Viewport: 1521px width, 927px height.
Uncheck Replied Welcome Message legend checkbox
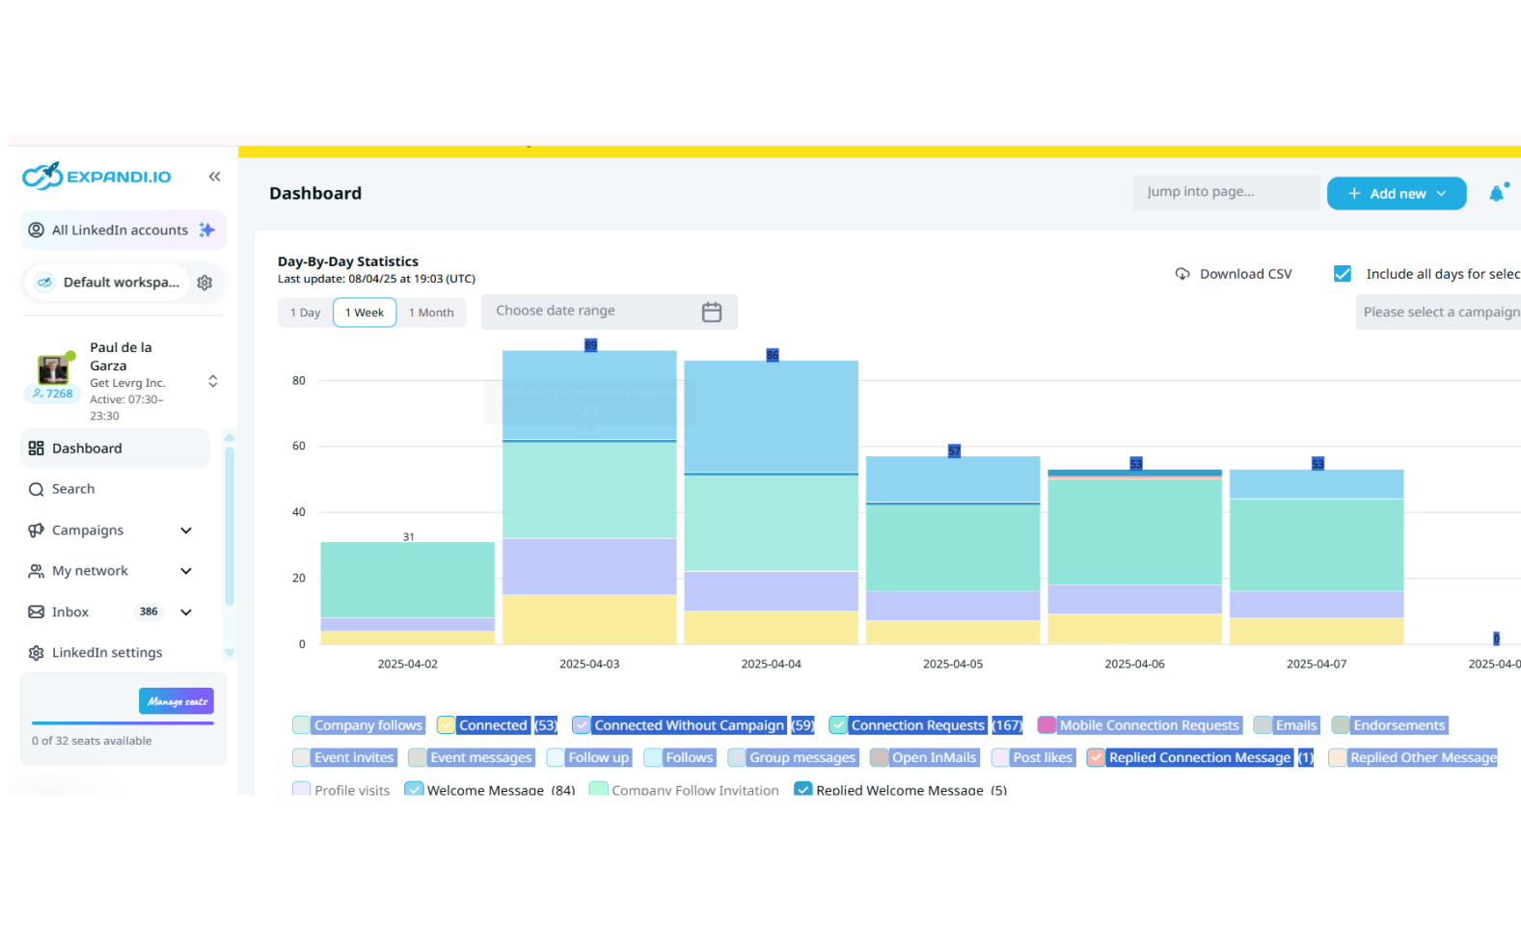click(802, 789)
